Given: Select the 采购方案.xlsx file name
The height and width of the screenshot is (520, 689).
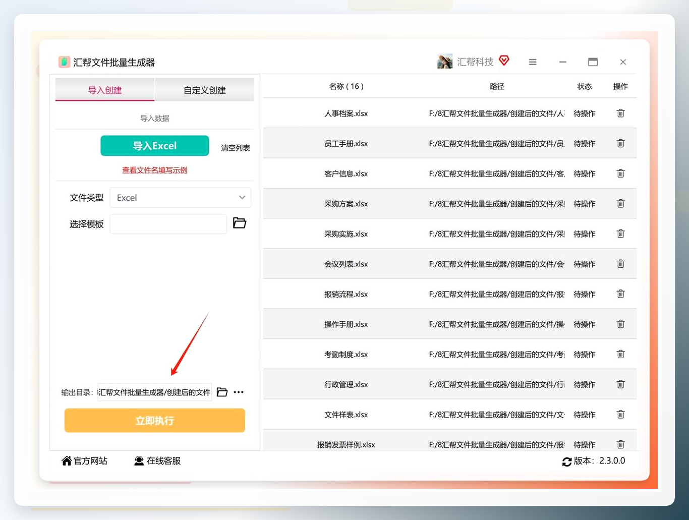Looking at the screenshot, I should (346, 204).
